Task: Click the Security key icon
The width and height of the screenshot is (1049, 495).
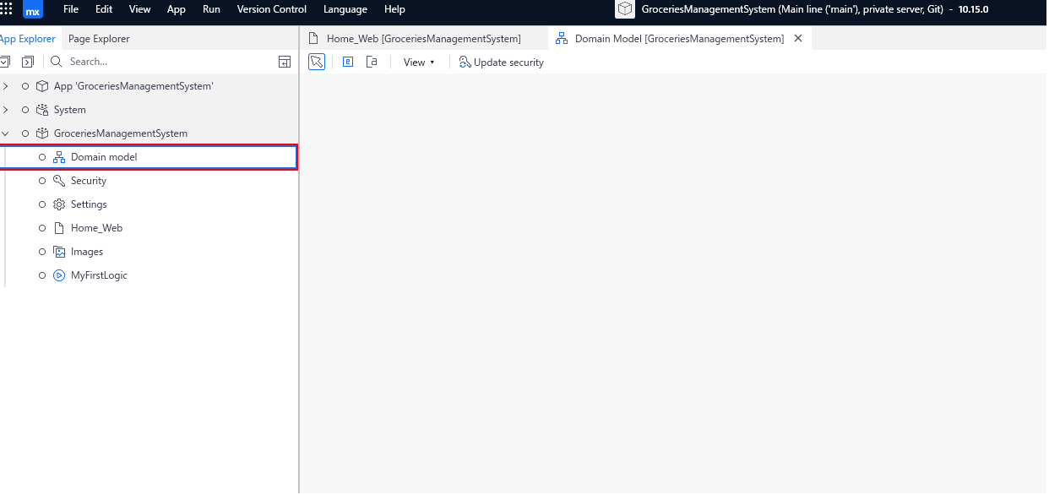Action: pos(59,180)
